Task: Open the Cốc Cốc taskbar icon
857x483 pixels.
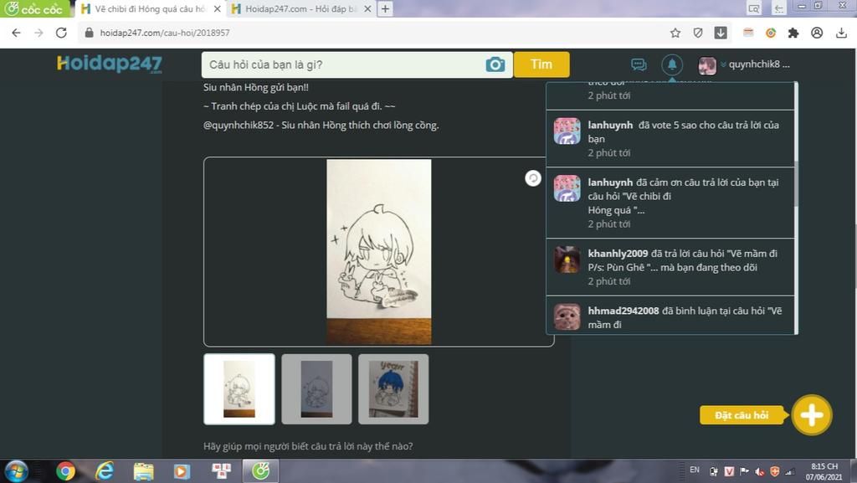Action: pos(261,471)
